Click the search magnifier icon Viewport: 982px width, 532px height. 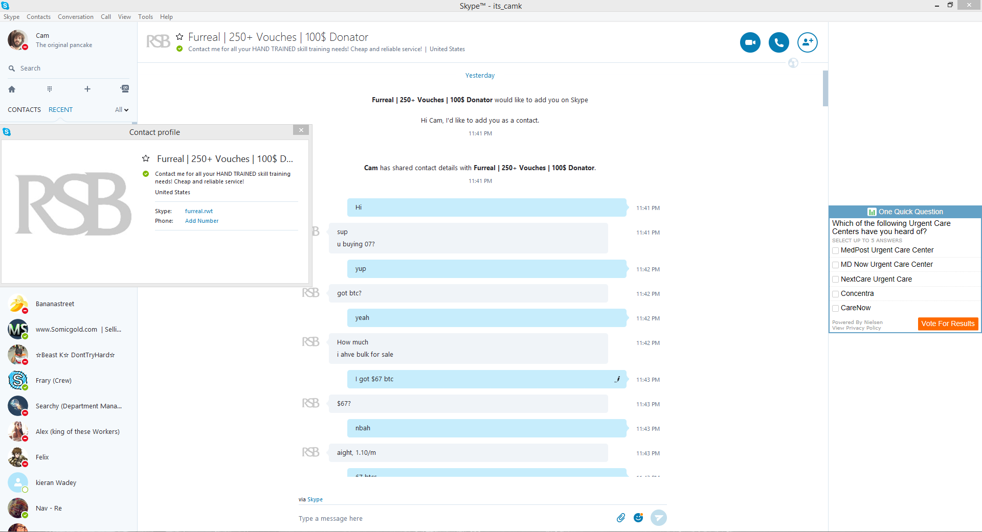click(12, 68)
